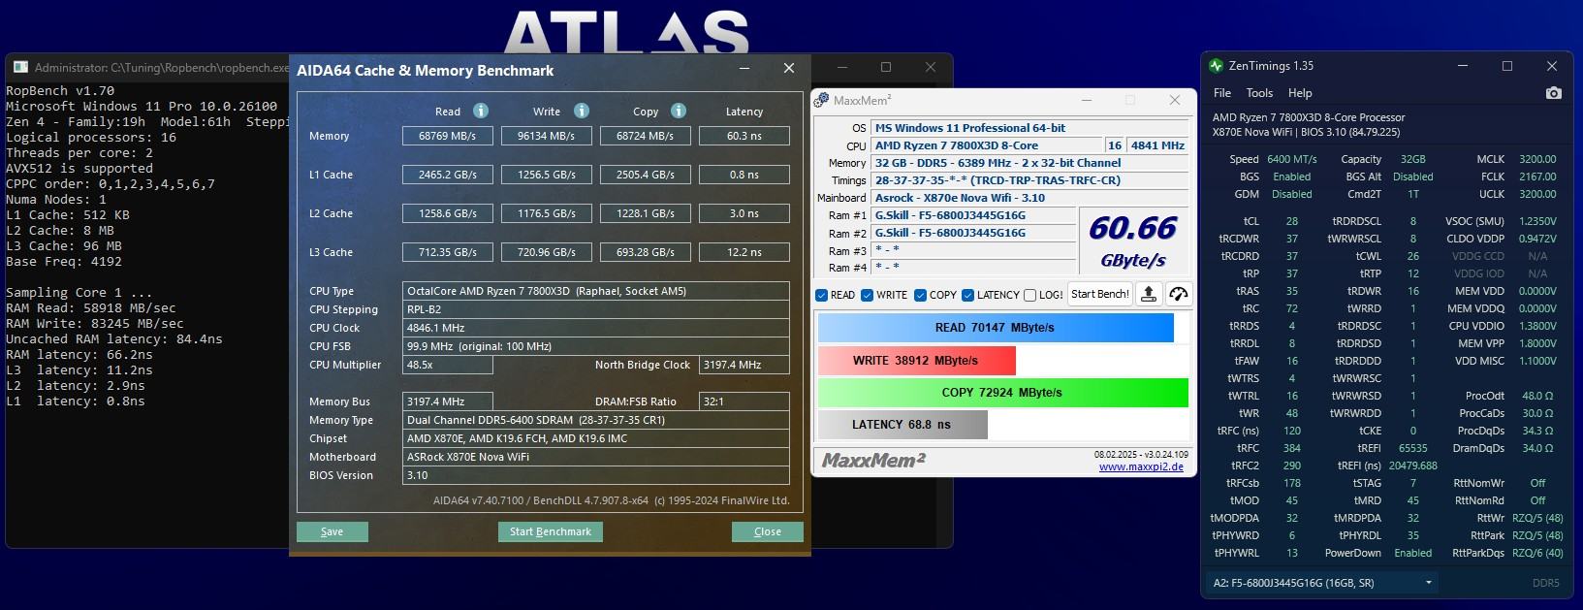The height and width of the screenshot is (610, 1583).
Task: Maximize the RopBench console window
Action: click(x=885, y=67)
